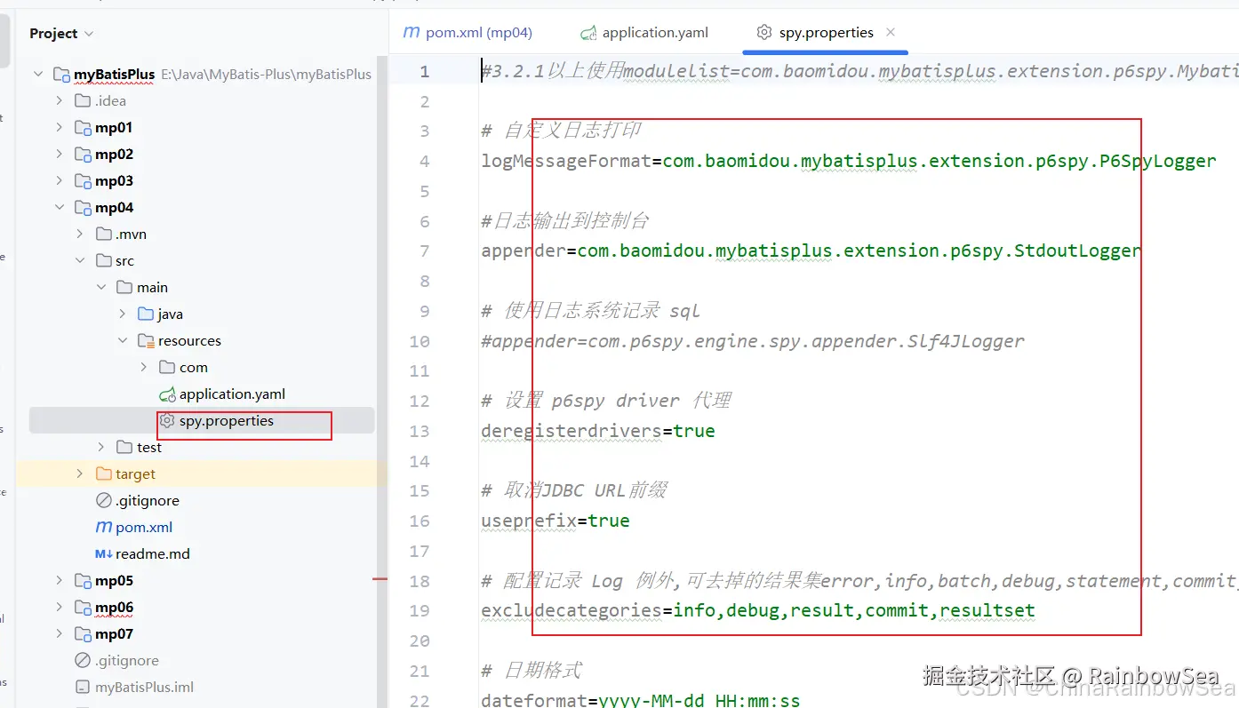Click the mp01 module icon
Image resolution: width=1239 pixels, height=708 pixels.
[83, 127]
